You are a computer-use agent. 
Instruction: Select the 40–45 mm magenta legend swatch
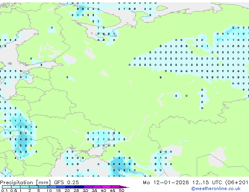(x=106, y=187)
